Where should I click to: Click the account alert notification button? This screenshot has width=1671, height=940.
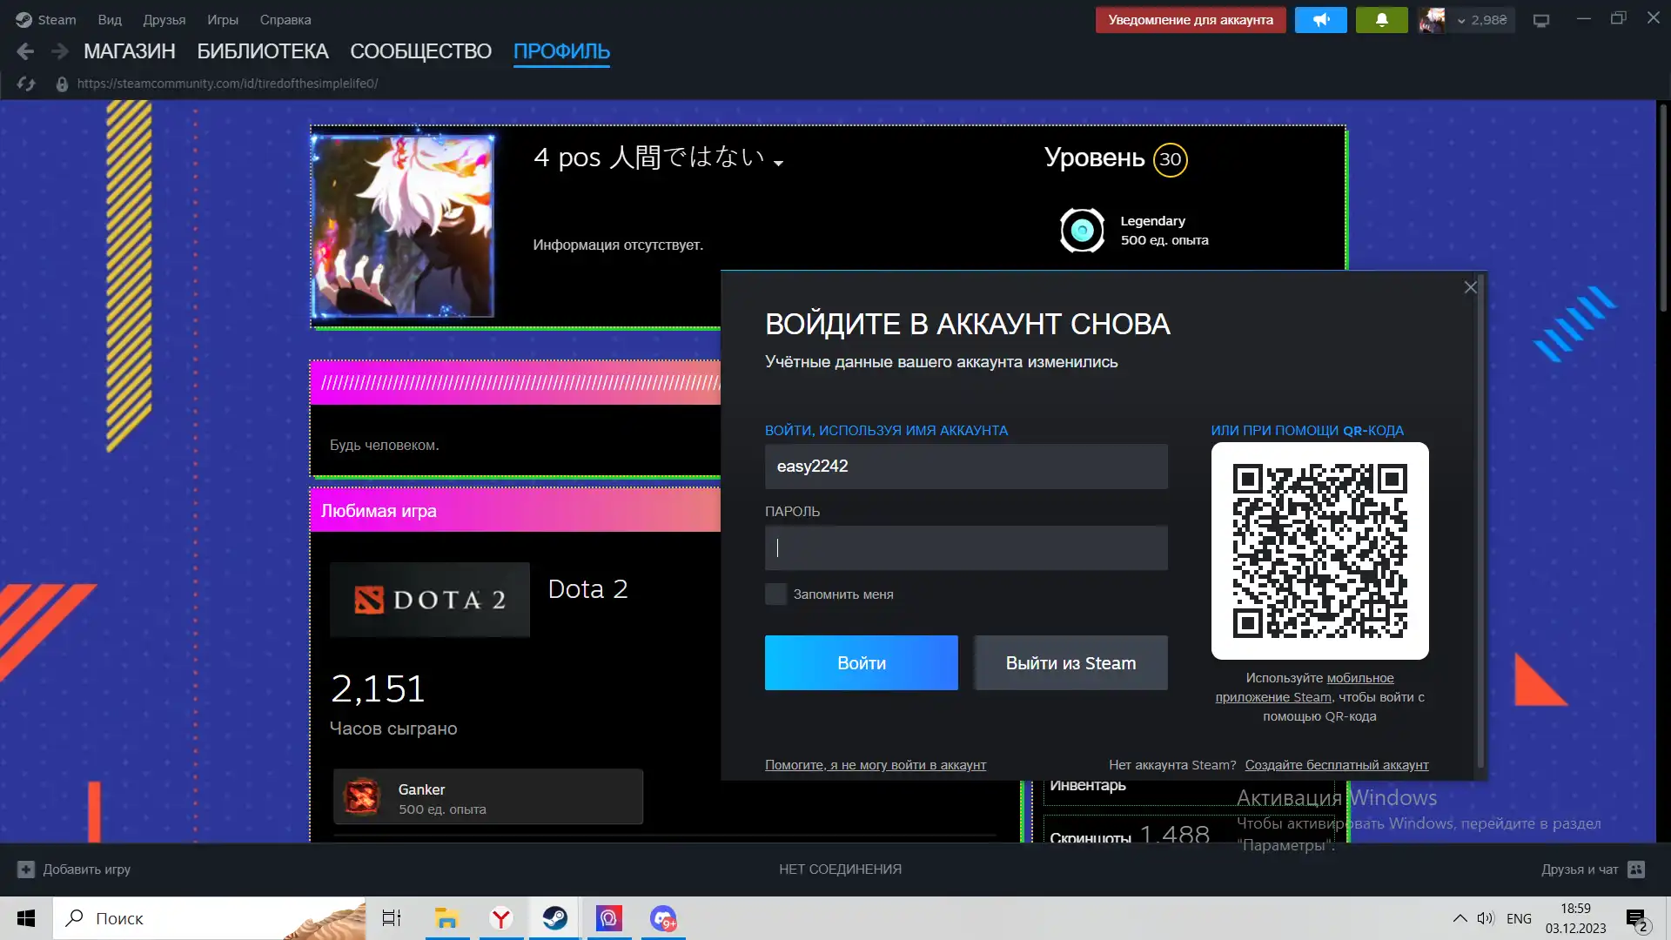[1190, 19]
